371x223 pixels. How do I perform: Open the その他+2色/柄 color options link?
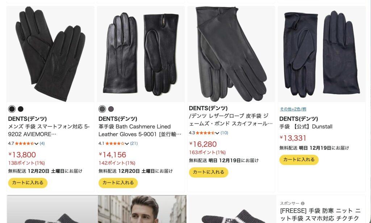point(293,109)
